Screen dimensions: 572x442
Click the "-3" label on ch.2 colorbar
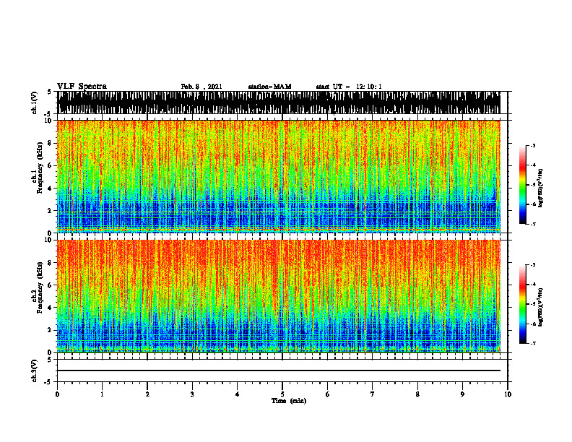532,265
